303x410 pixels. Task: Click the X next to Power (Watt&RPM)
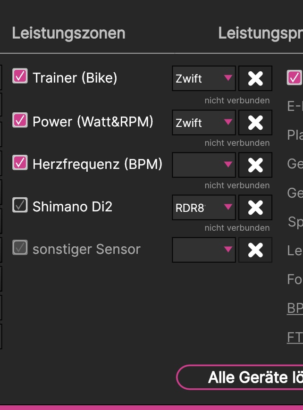[x=255, y=123]
